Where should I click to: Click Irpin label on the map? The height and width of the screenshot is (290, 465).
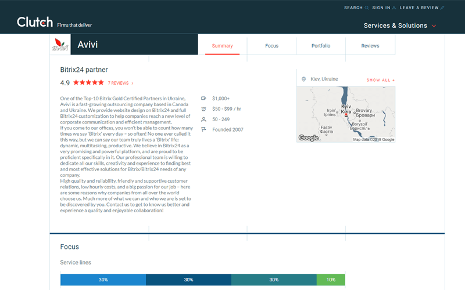pos(330,112)
